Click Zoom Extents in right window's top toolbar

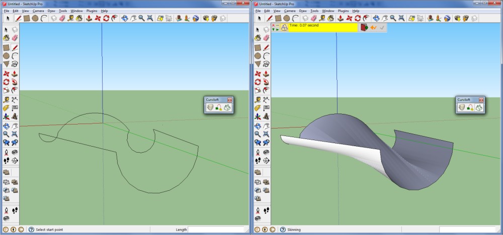tap(402, 18)
